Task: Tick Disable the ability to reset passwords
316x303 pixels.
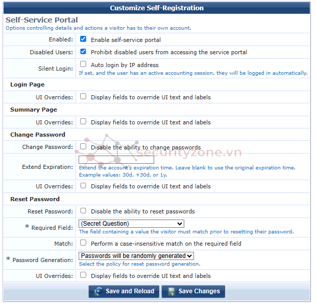Action: click(83, 211)
